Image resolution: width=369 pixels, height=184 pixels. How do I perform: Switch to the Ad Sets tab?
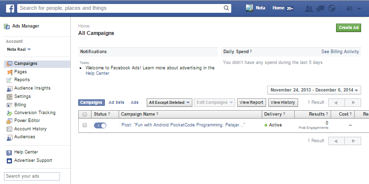117,103
